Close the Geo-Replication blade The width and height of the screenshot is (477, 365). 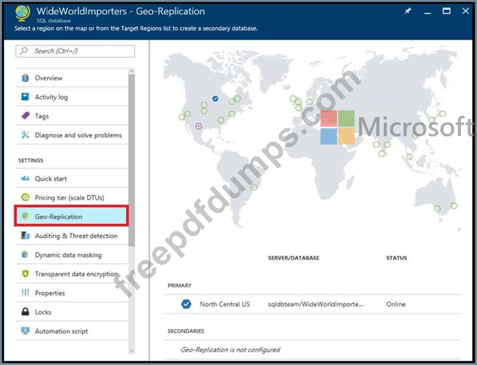466,11
